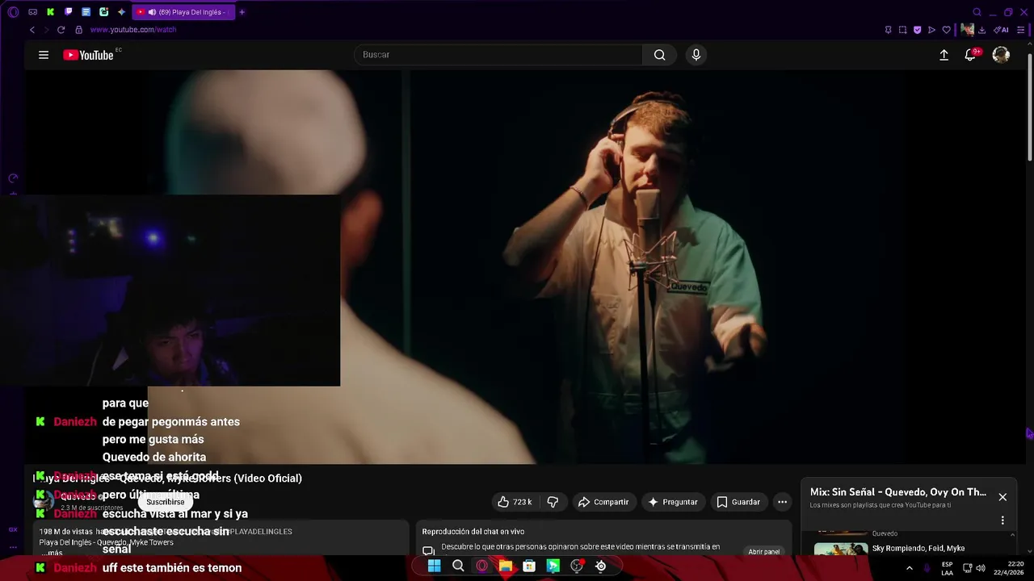
Task: View site security lock information
Action: (x=78, y=30)
